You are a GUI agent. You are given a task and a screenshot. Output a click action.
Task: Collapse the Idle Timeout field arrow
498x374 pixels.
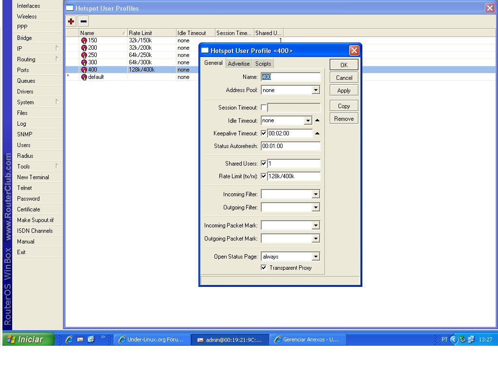coord(317,120)
